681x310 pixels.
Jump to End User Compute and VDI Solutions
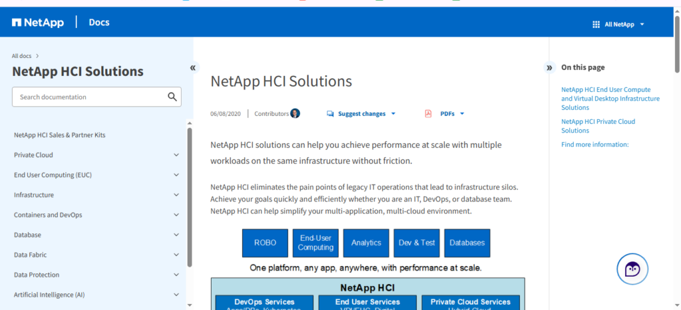[611, 98]
